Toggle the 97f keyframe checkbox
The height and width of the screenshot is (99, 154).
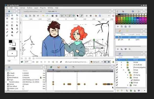(119, 40)
